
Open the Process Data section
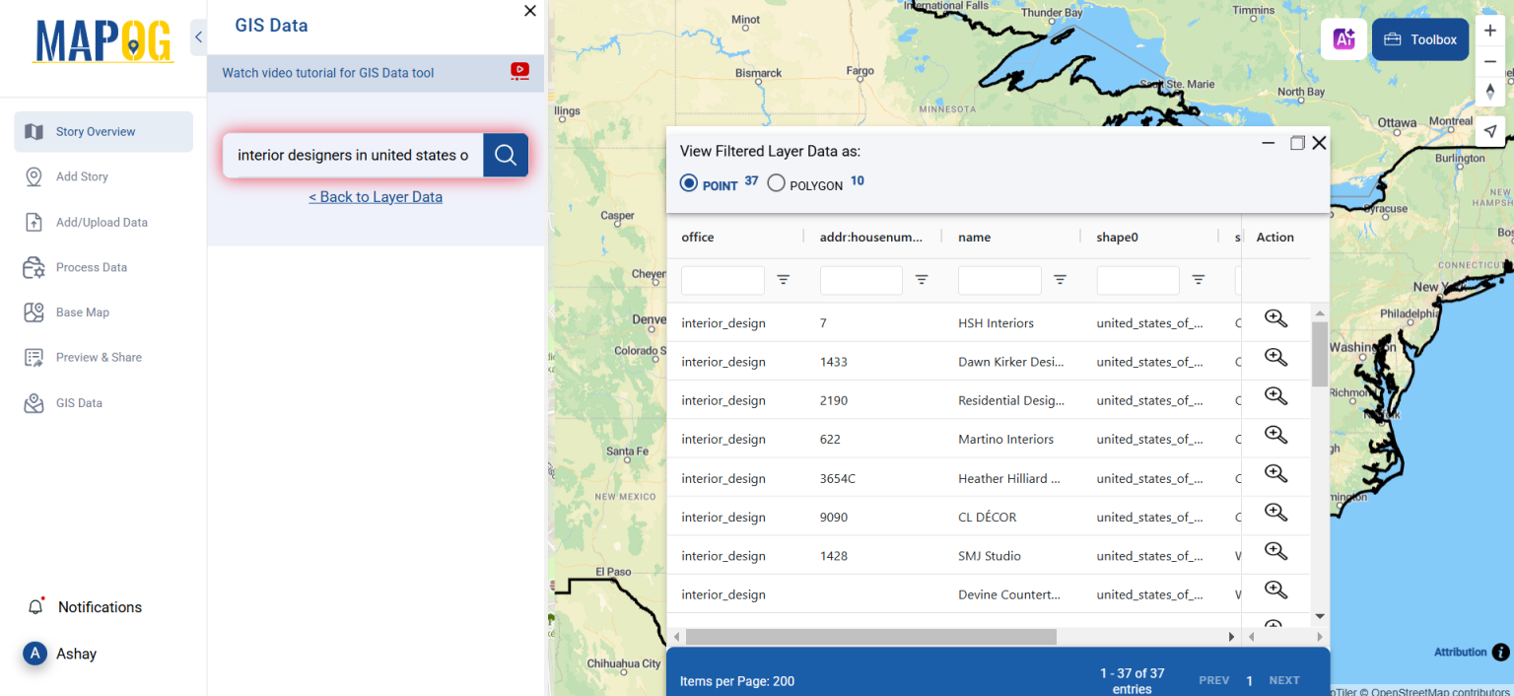tap(95, 267)
